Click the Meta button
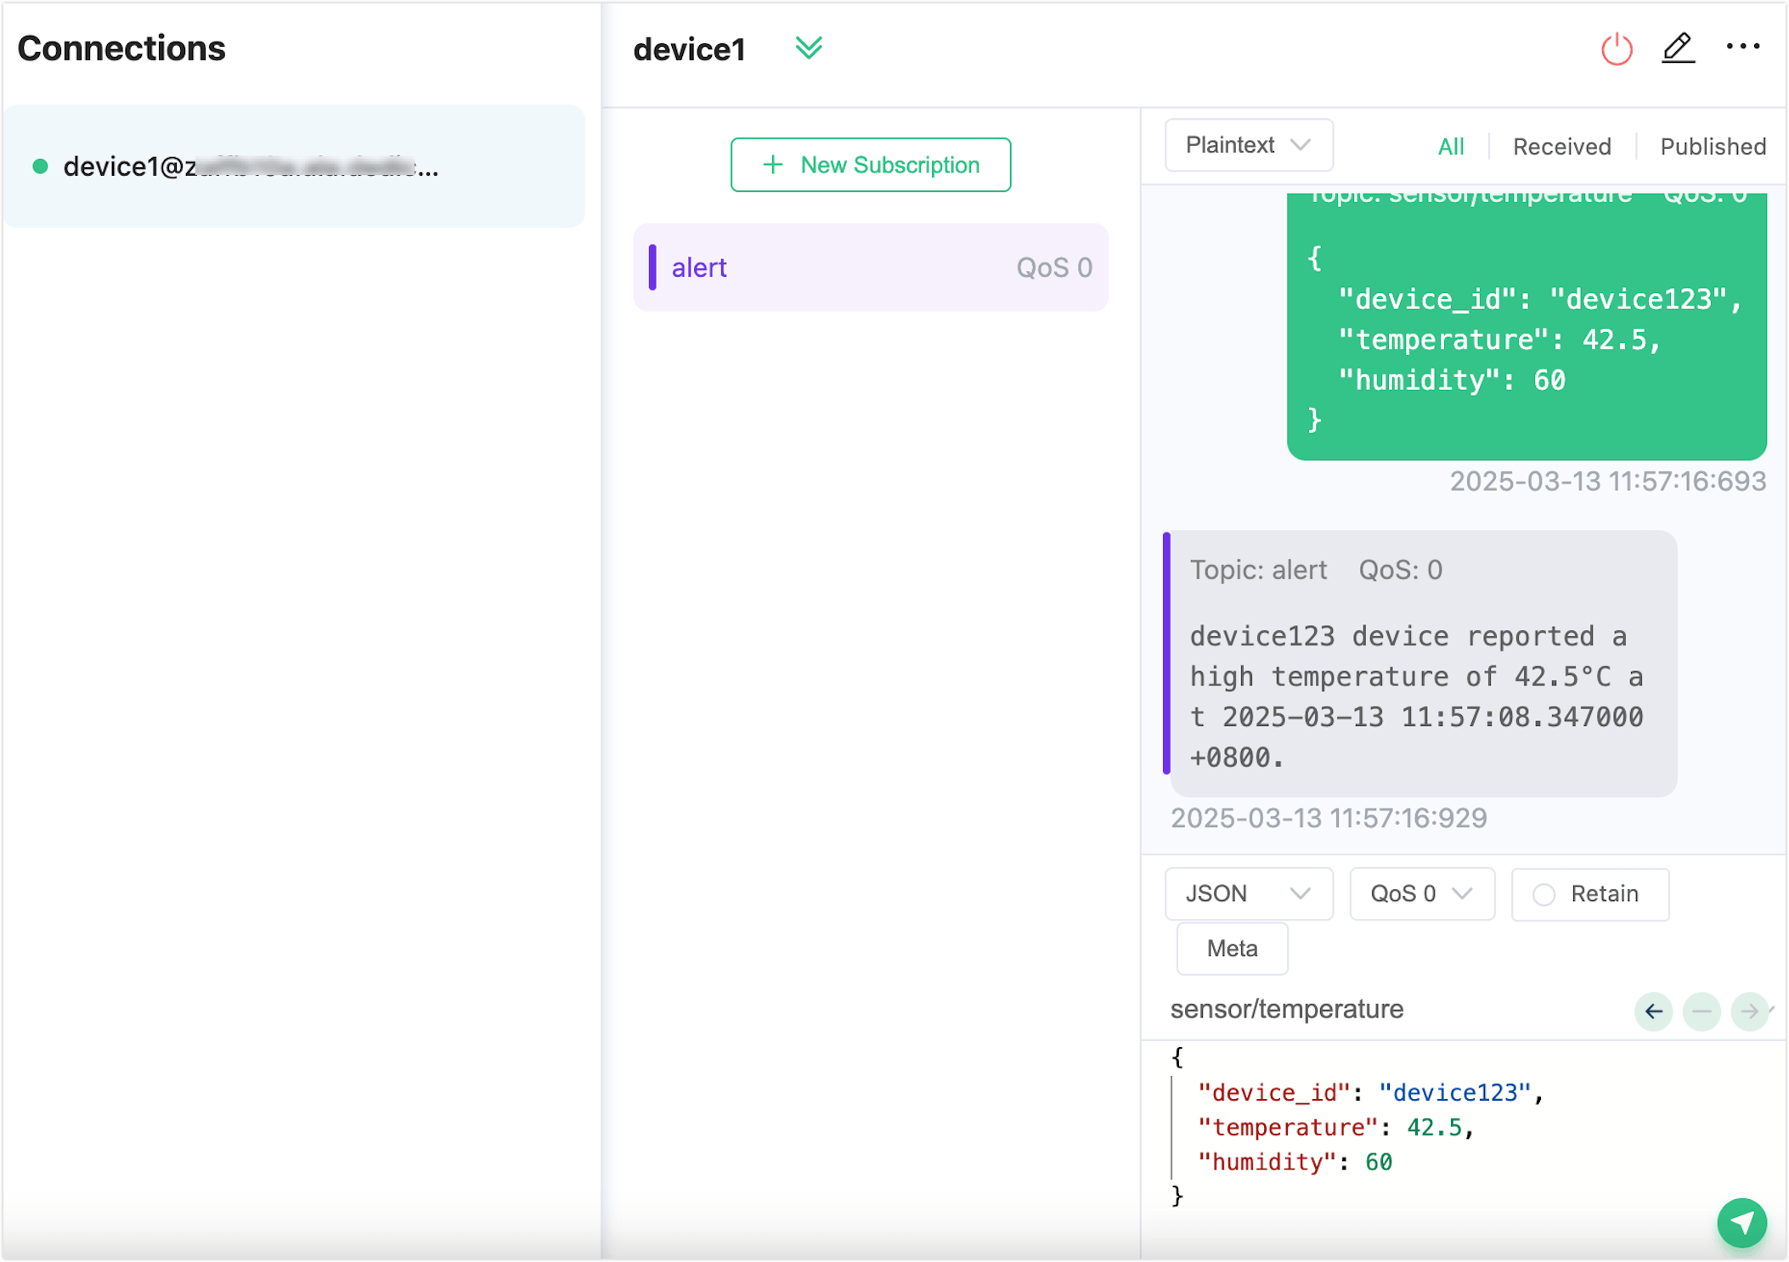Screen dimensions: 1789x1262 (1232, 948)
